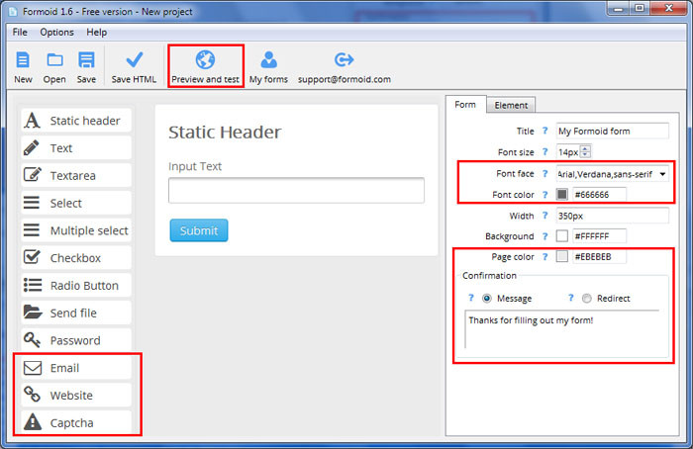Viewport: 693px width, 449px height.
Task: Click the Save icon in toolbar
Action: click(86, 60)
